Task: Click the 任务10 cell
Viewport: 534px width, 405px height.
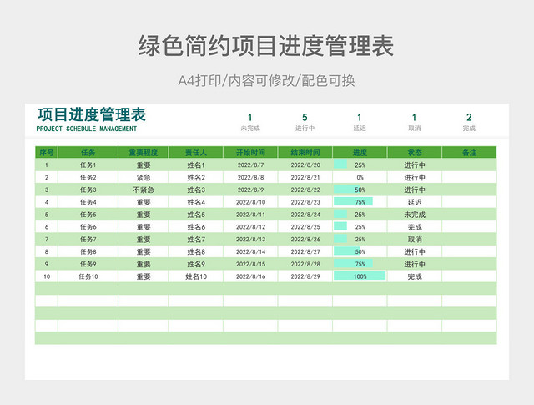Action: (88, 276)
